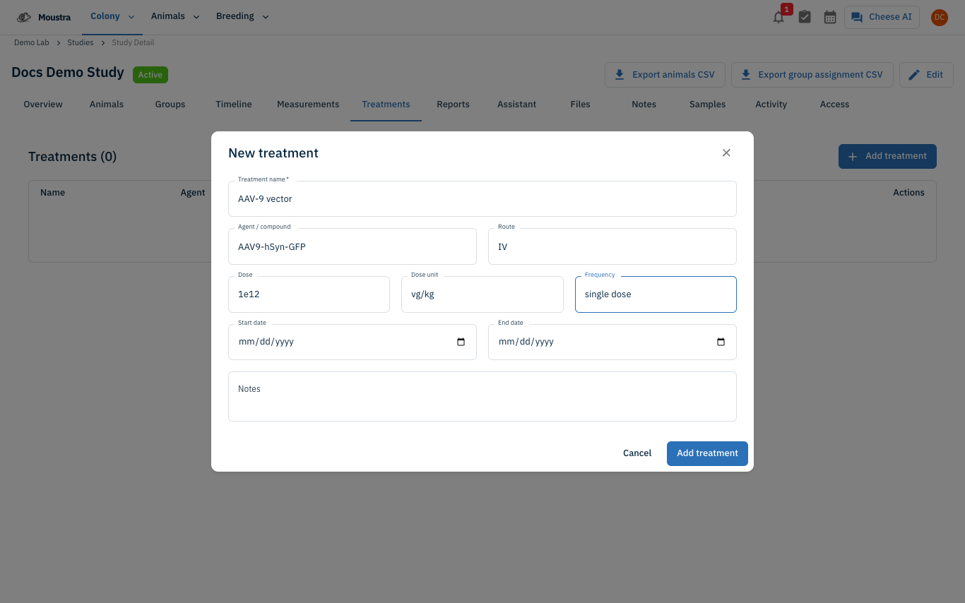Click the Moustra logo icon
This screenshot has height=603, width=965.
(x=24, y=17)
